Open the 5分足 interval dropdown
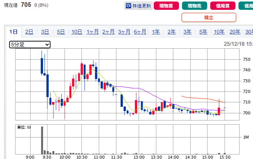The image size is (253, 159). pyautogui.click(x=30, y=45)
